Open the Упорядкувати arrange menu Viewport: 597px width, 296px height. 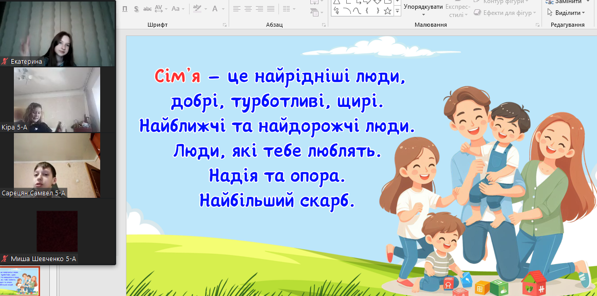tap(423, 7)
